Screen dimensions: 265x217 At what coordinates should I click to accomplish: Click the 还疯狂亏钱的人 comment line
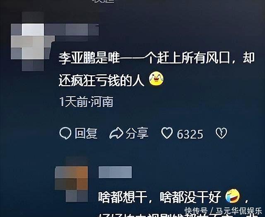tap(101, 80)
